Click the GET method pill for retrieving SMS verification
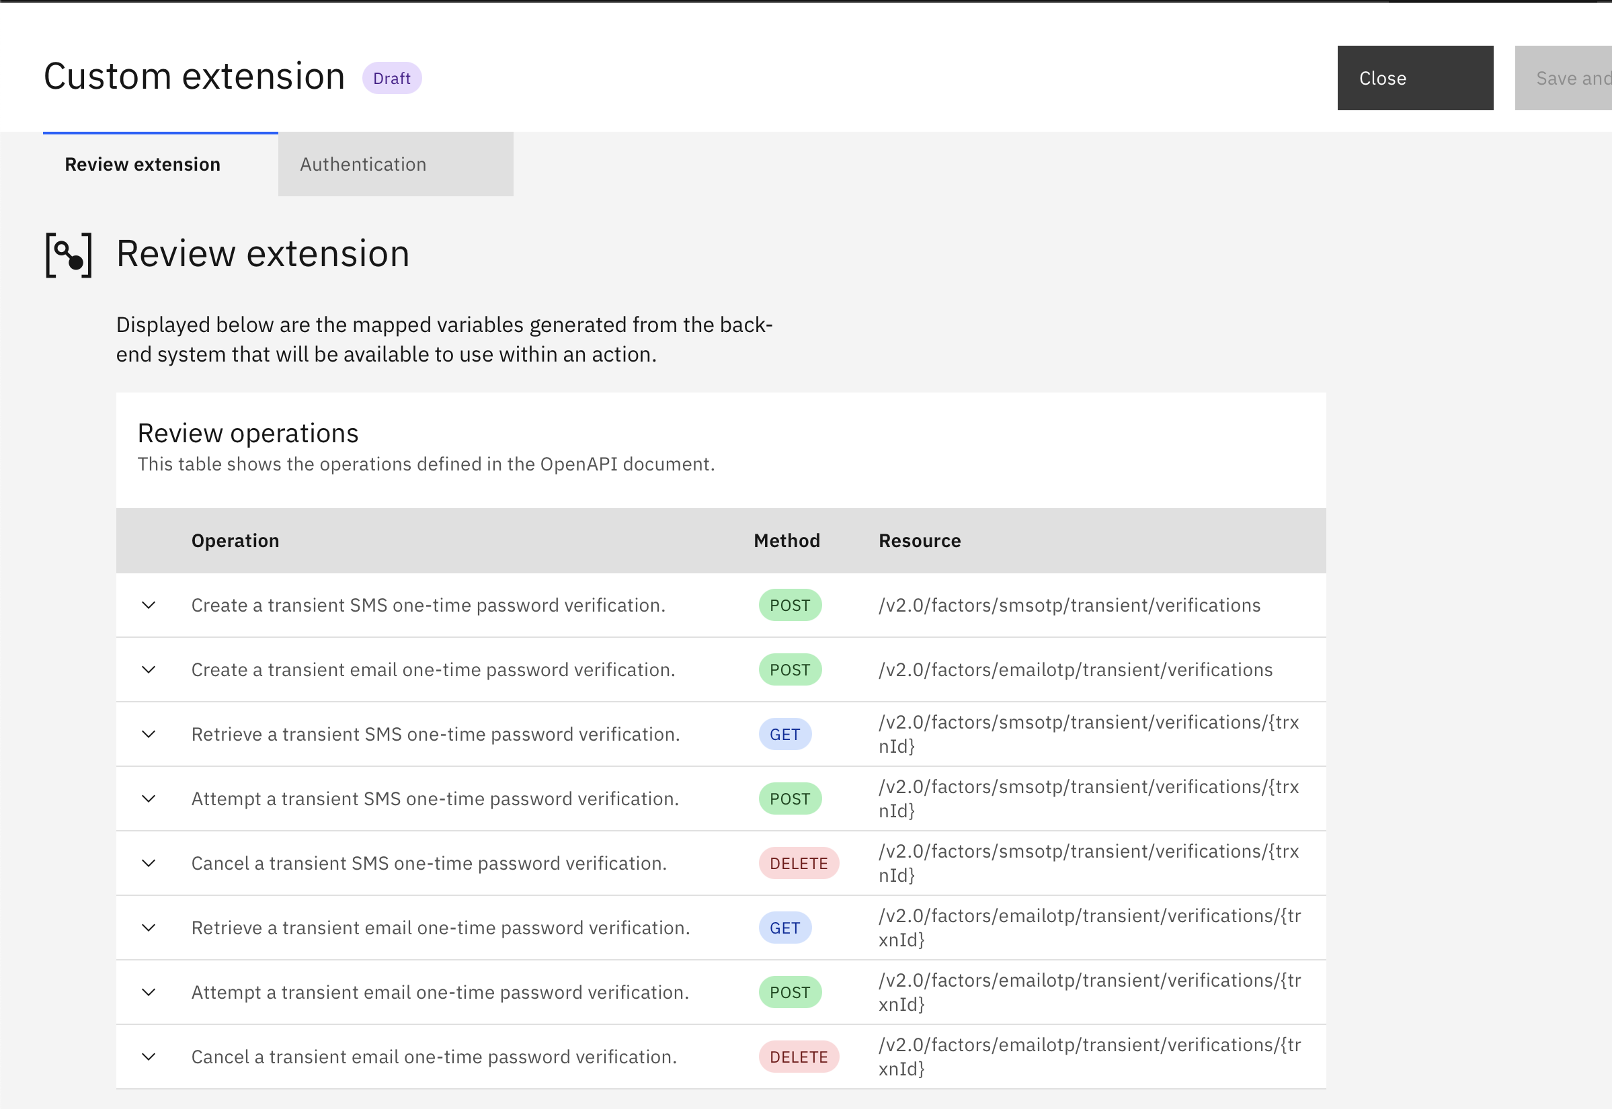The height and width of the screenshot is (1109, 1612). coord(784,734)
